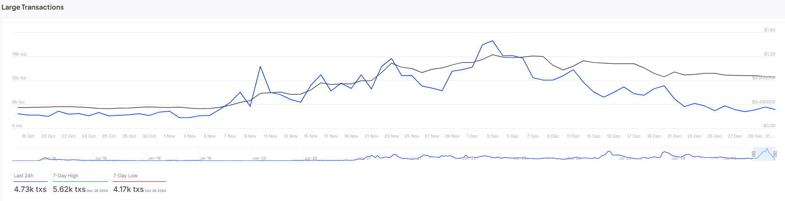Click the left range navigator handle
This screenshot has width=785, height=201.
[x=753, y=154]
